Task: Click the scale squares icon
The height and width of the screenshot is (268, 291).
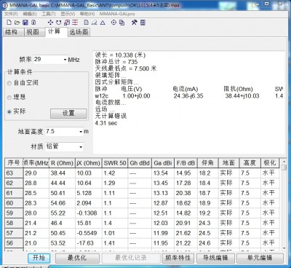Action: click(67, 23)
